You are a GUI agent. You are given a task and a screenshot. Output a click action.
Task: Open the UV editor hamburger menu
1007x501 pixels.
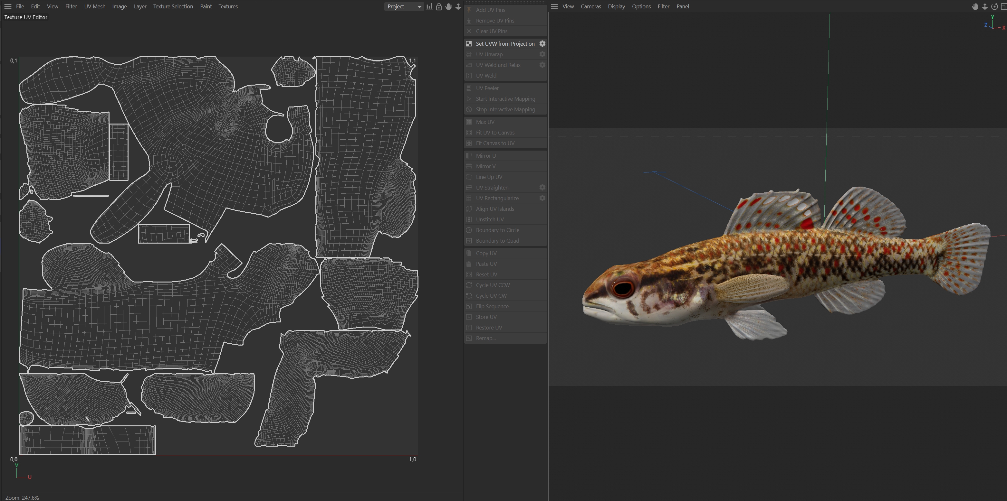8,7
